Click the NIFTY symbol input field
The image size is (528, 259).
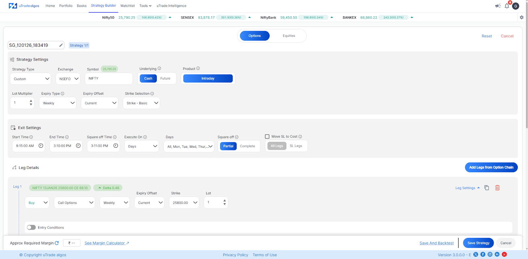(x=109, y=79)
